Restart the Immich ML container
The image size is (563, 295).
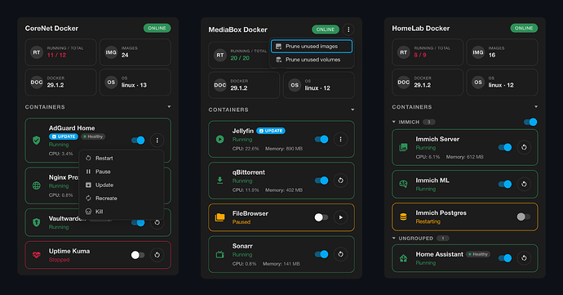[x=524, y=184]
